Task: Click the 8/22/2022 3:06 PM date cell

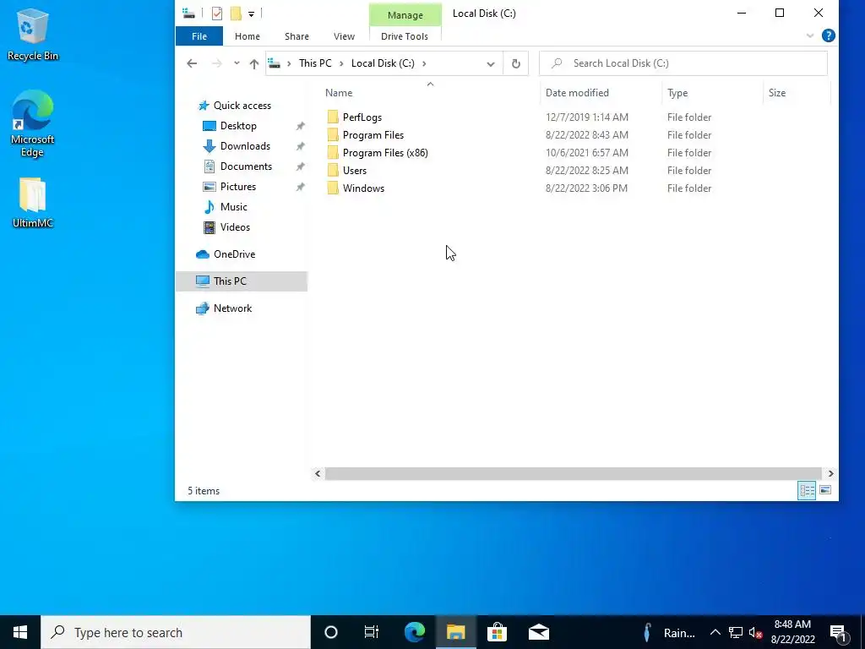Action: click(586, 188)
